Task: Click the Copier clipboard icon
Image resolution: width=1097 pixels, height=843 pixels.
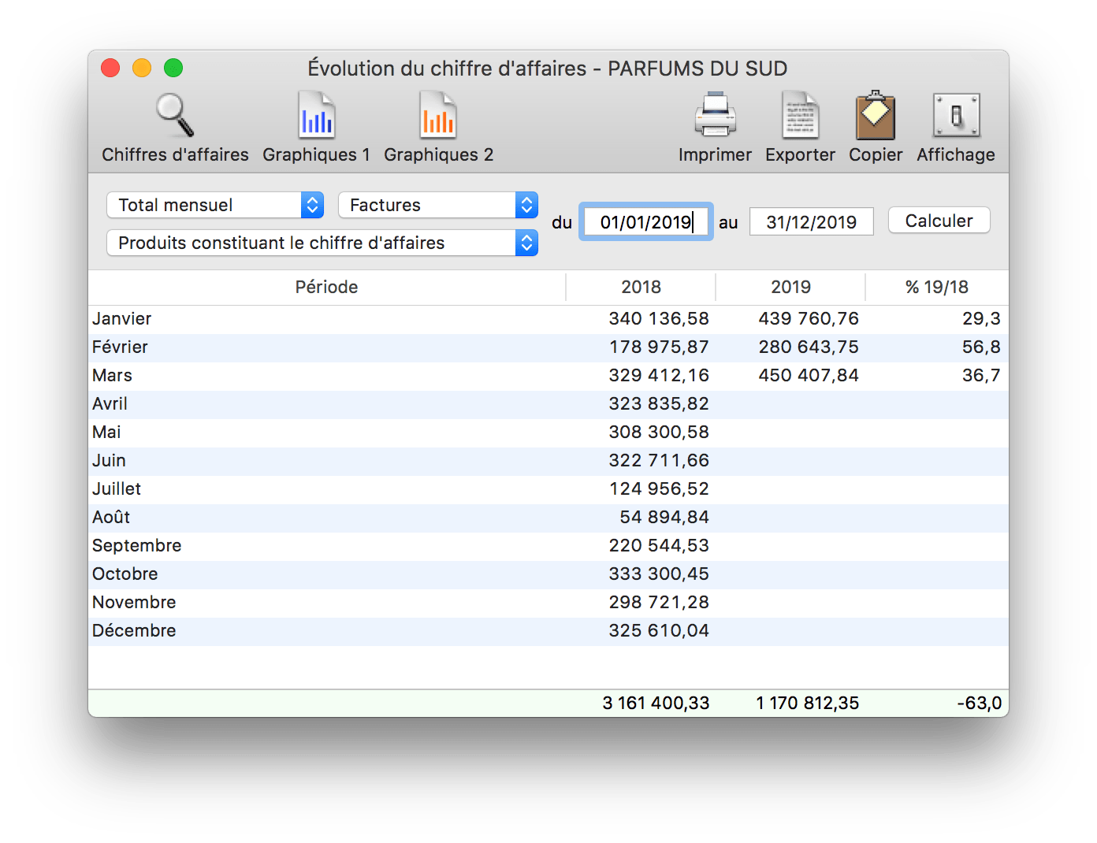Action: pos(876,116)
